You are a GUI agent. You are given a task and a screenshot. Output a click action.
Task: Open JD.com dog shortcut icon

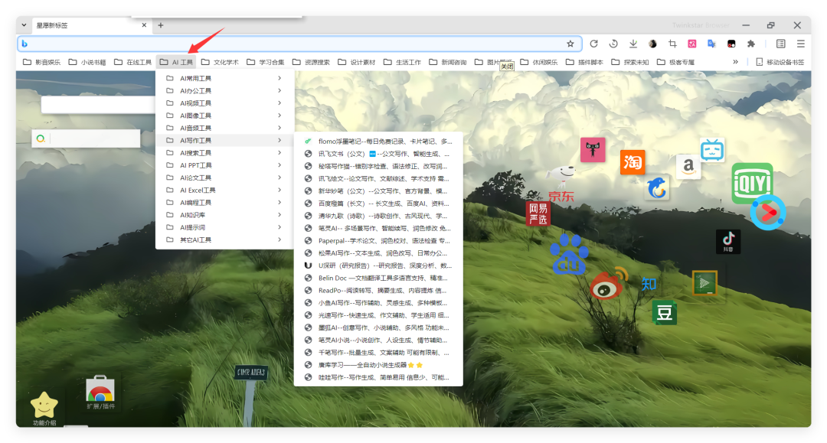[561, 183]
